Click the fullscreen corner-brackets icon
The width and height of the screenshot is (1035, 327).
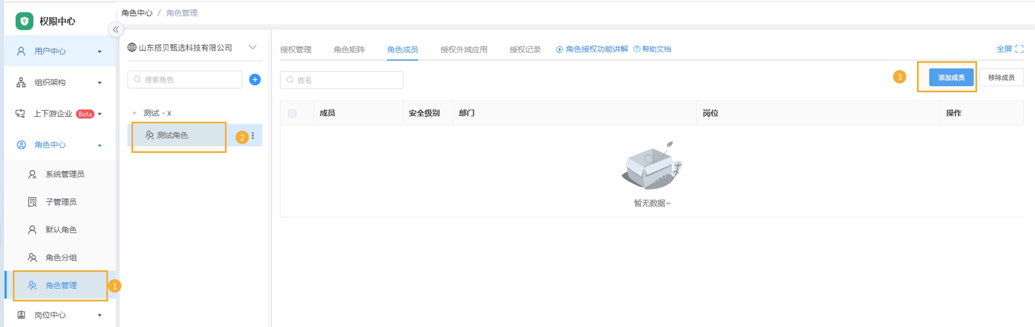tap(1019, 49)
